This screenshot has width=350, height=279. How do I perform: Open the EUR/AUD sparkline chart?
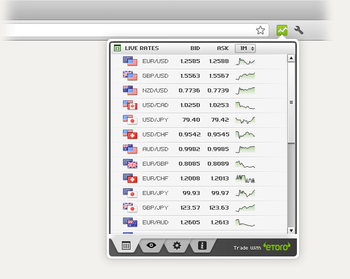[245, 223]
